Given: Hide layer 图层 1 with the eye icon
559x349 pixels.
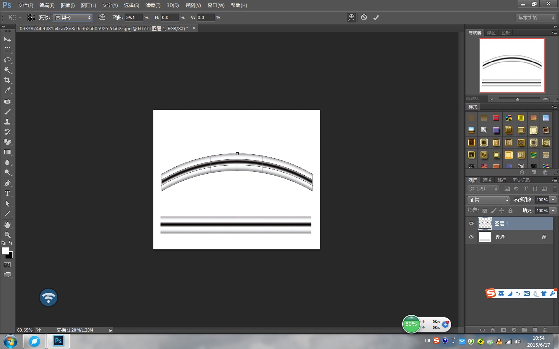Looking at the screenshot, I should (x=471, y=224).
